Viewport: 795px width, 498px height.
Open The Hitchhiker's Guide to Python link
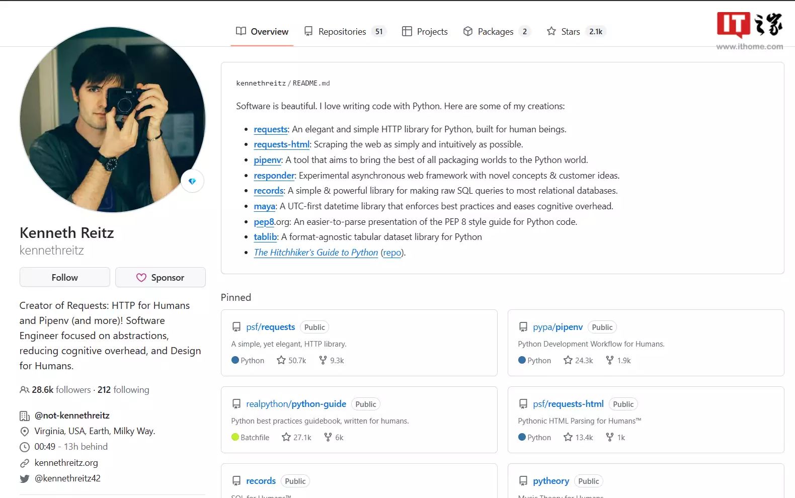(x=316, y=253)
